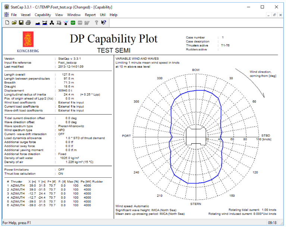The height and width of the screenshot is (227, 286).
Task: Click the Open file folder icon
Action: pyautogui.click(x=14, y=23)
